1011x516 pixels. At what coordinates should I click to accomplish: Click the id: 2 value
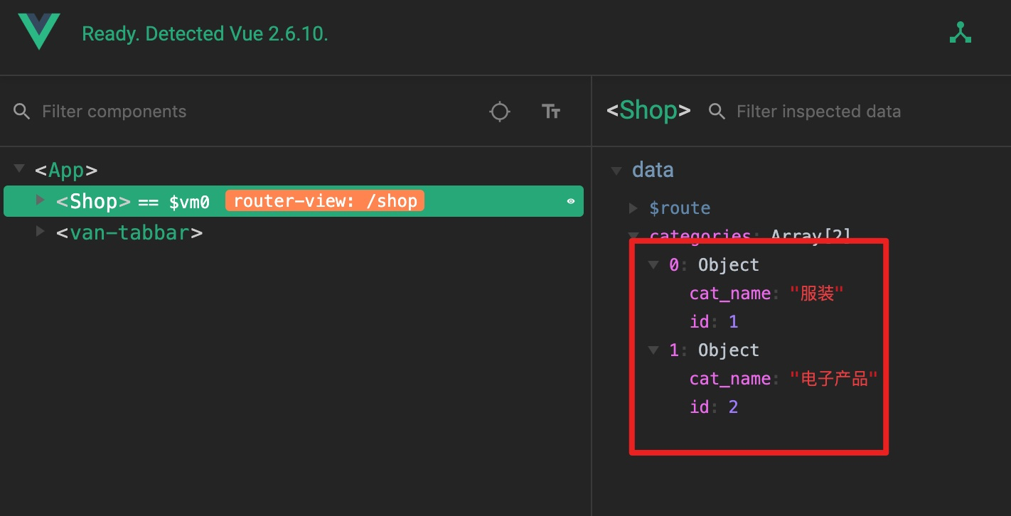[x=734, y=407]
